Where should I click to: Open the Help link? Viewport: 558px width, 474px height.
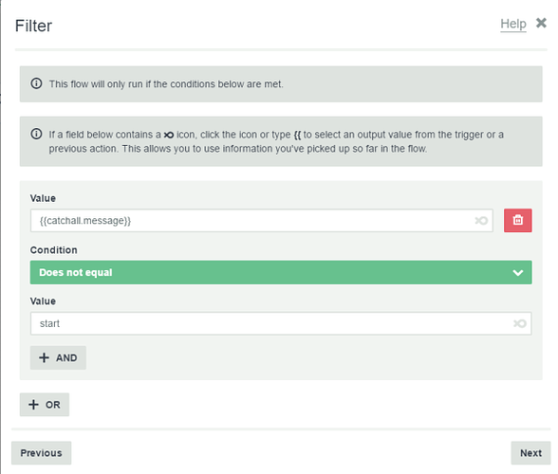click(x=513, y=24)
